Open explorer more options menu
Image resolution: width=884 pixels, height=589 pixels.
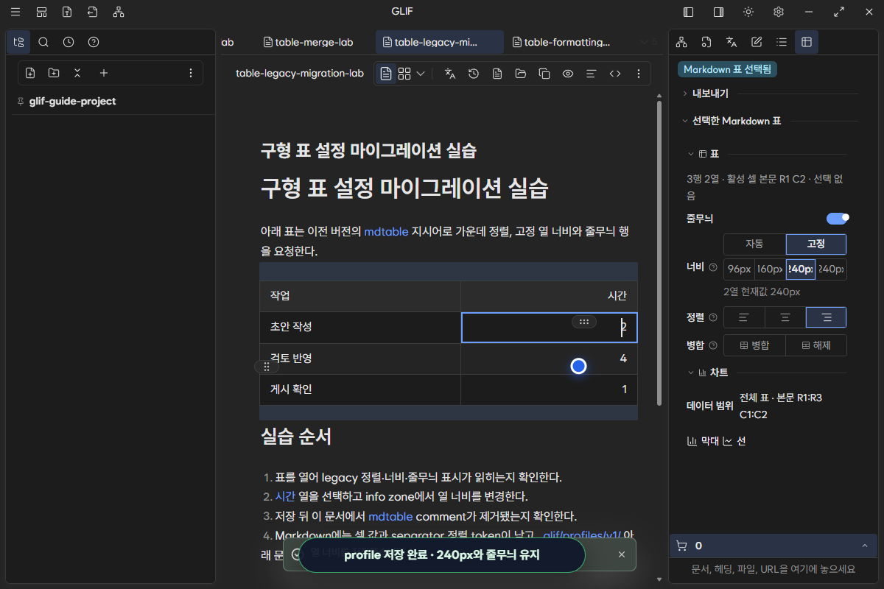pos(191,73)
